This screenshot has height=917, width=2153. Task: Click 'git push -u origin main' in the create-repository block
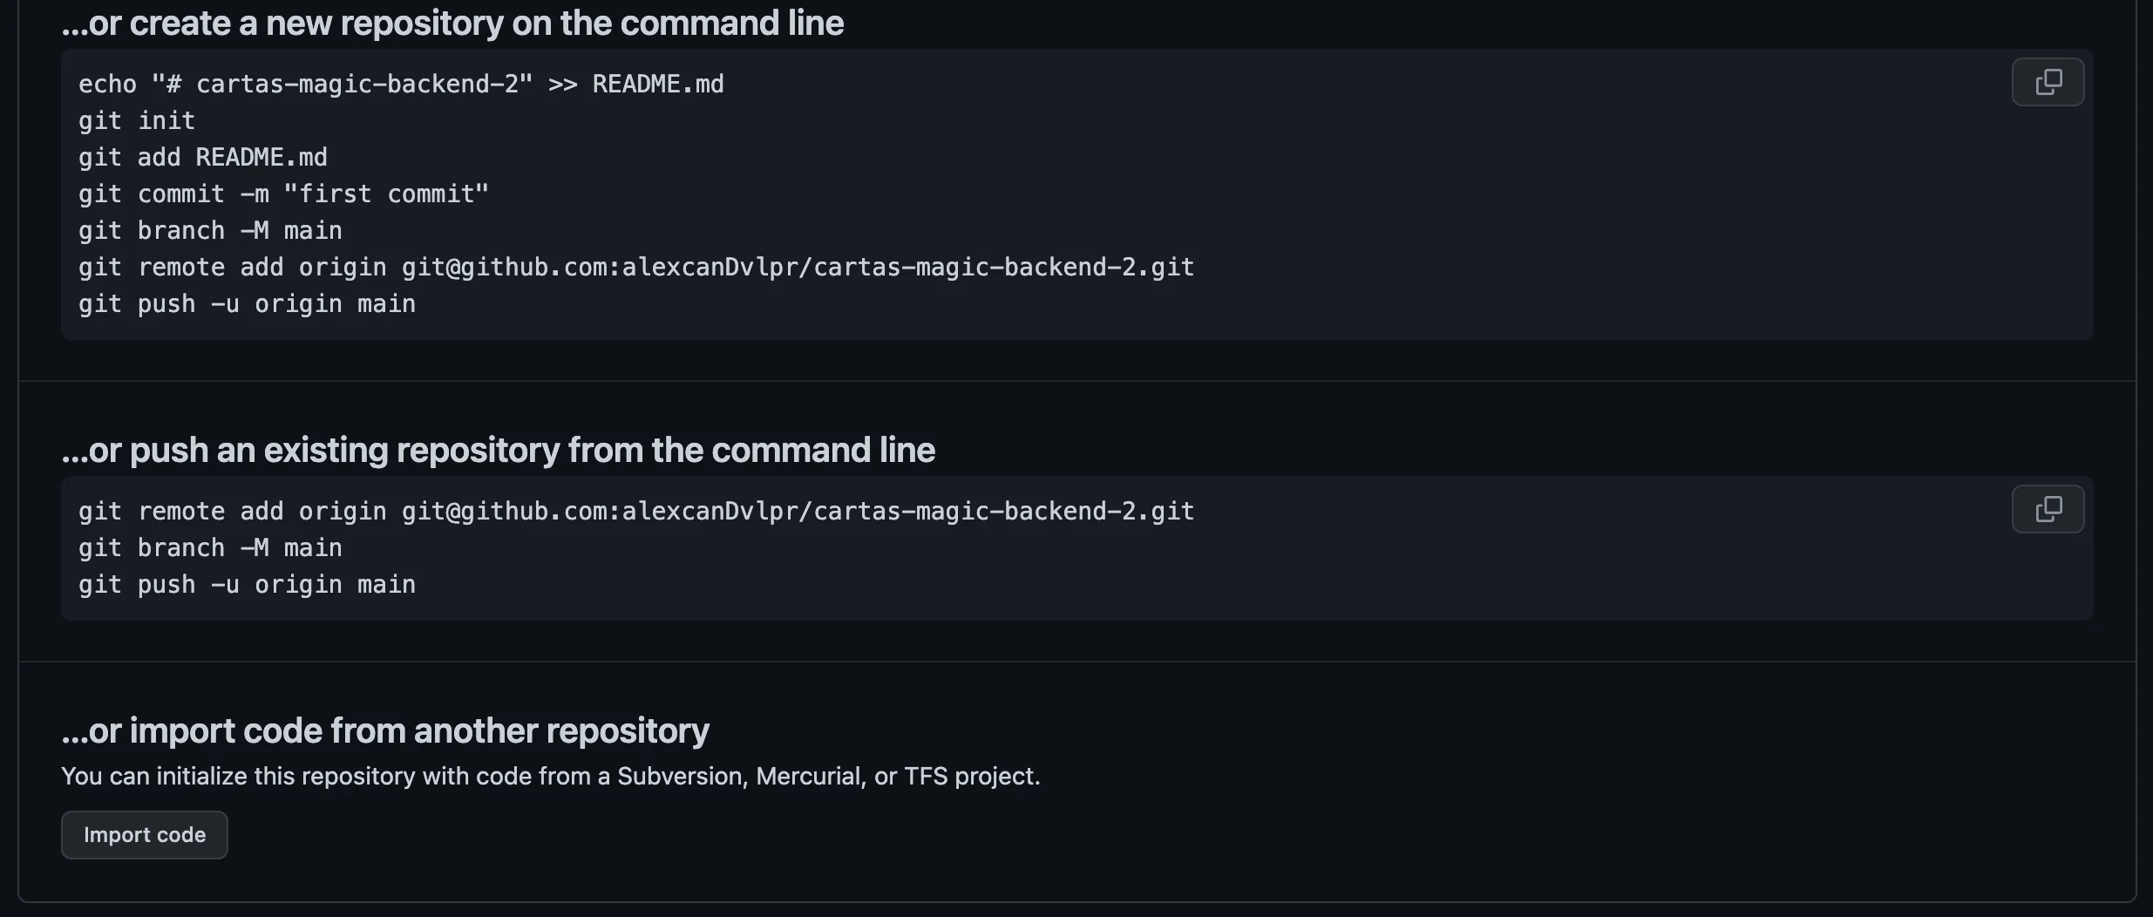click(x=247, y=304)
